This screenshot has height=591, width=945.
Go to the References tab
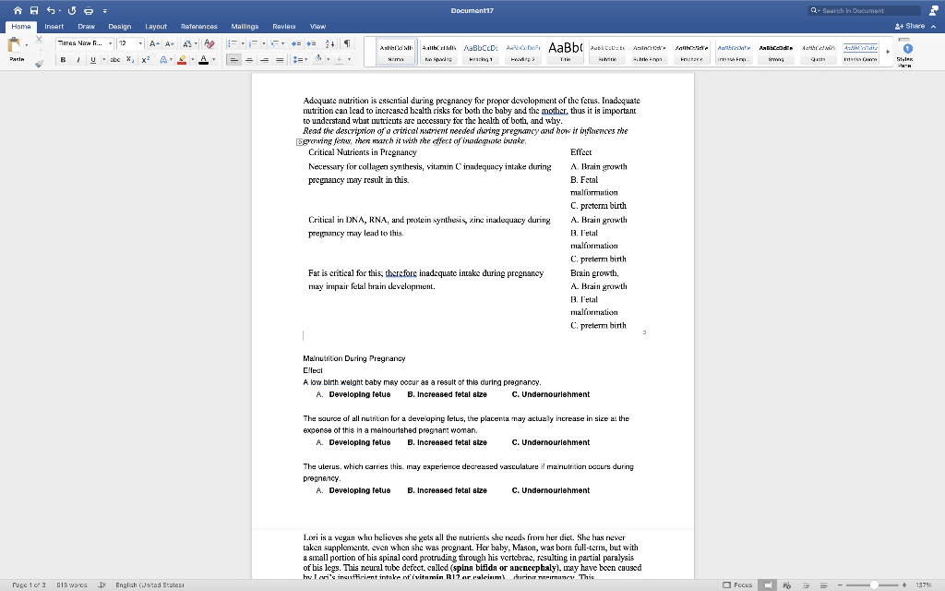(x=199, y=27)
